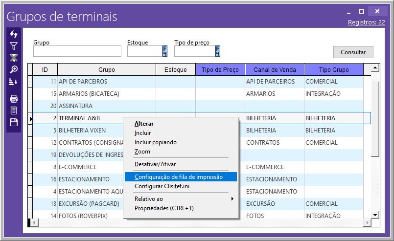Open the filter funnel tool
Image resolution: width=394 pixels, height=241 pixels.
14,46
